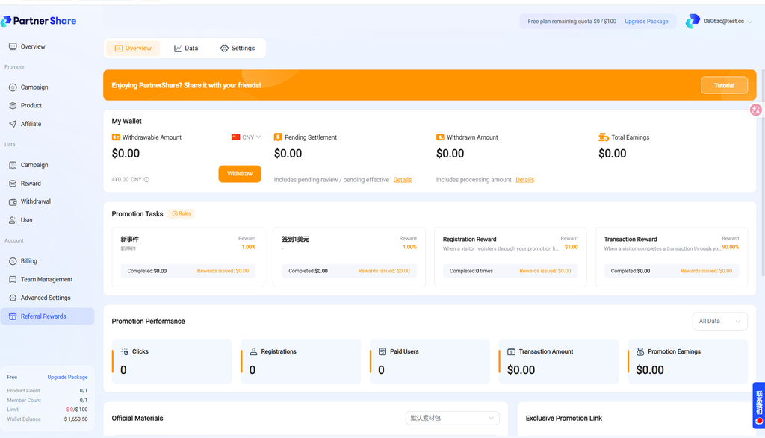
Task: Click the Promotion Earnings money bag icon
Action: 640,351
